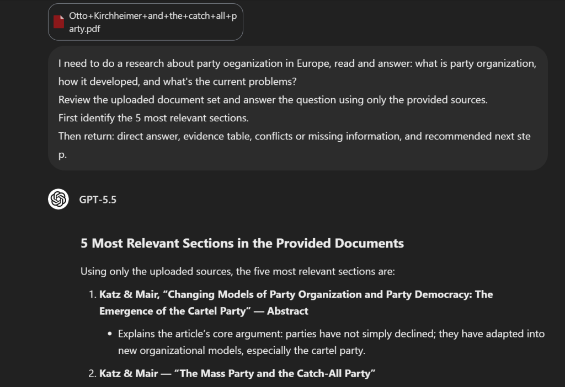
Task: Click the PDF attachment file name text
Action: (153, 22)
